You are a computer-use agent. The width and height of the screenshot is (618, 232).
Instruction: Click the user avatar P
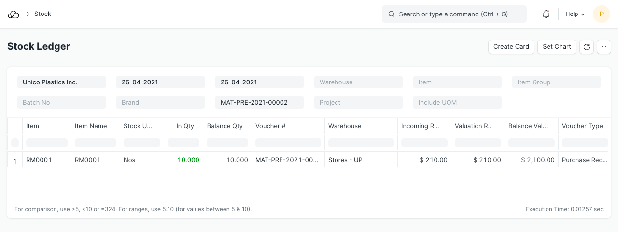point(601,14)
